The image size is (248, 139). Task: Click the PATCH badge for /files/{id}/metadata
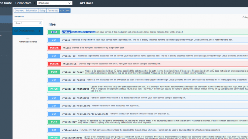[54, 89]
